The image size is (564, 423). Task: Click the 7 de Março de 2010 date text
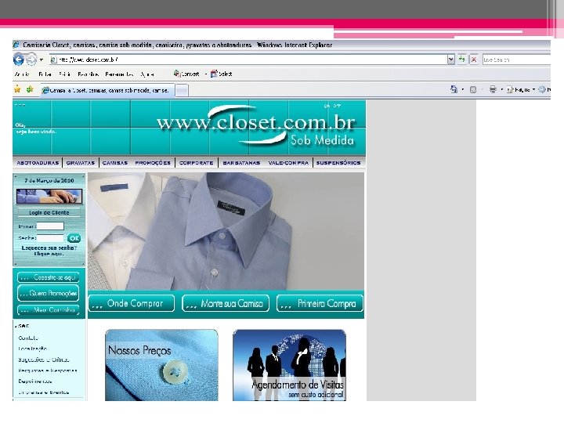pyautogui.click(x=49, y=181)
